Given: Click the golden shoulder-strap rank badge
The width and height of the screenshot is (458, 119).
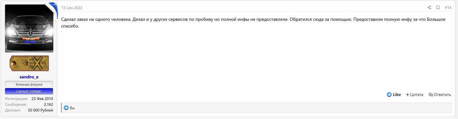Looking at the screenshot, I should tap(29, 63).
